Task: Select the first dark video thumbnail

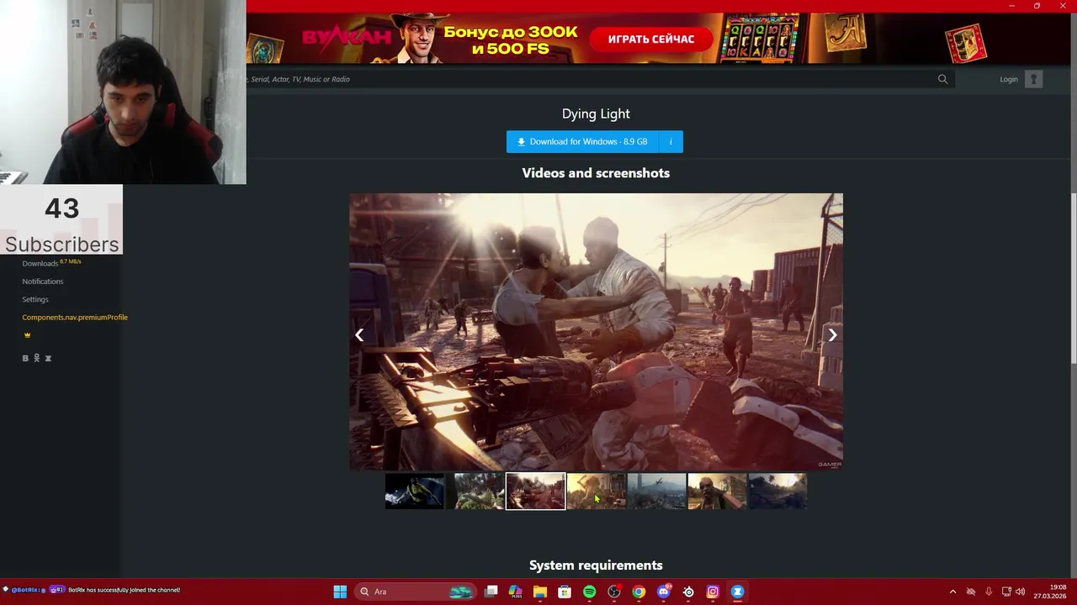Action: tap(414, 492)
